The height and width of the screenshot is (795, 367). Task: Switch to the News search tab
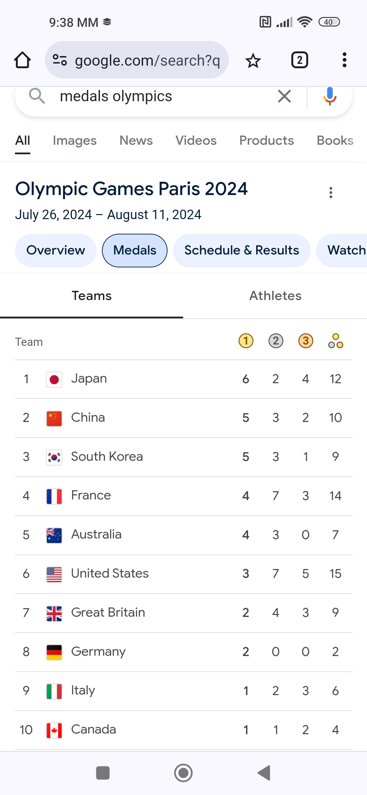(x=136, y=140)
